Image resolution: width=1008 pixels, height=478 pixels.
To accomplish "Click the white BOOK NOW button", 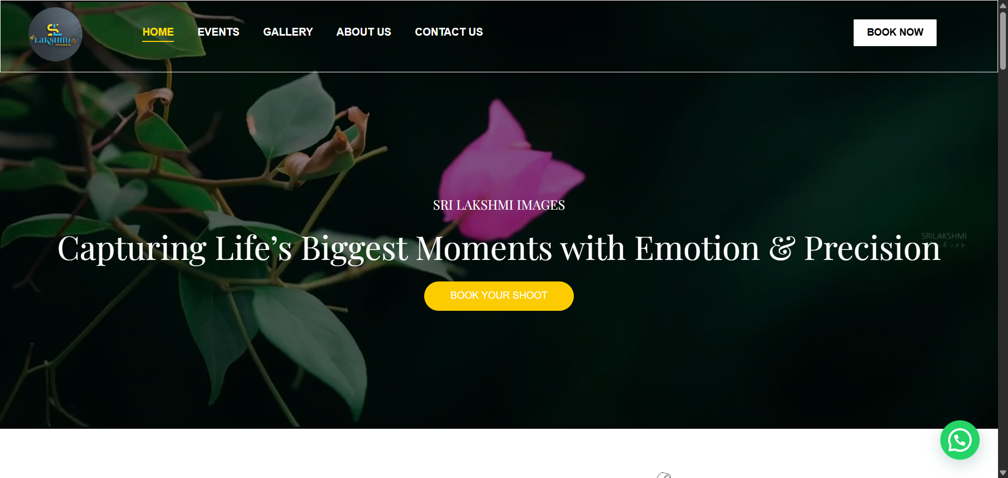I will (895, 32).
